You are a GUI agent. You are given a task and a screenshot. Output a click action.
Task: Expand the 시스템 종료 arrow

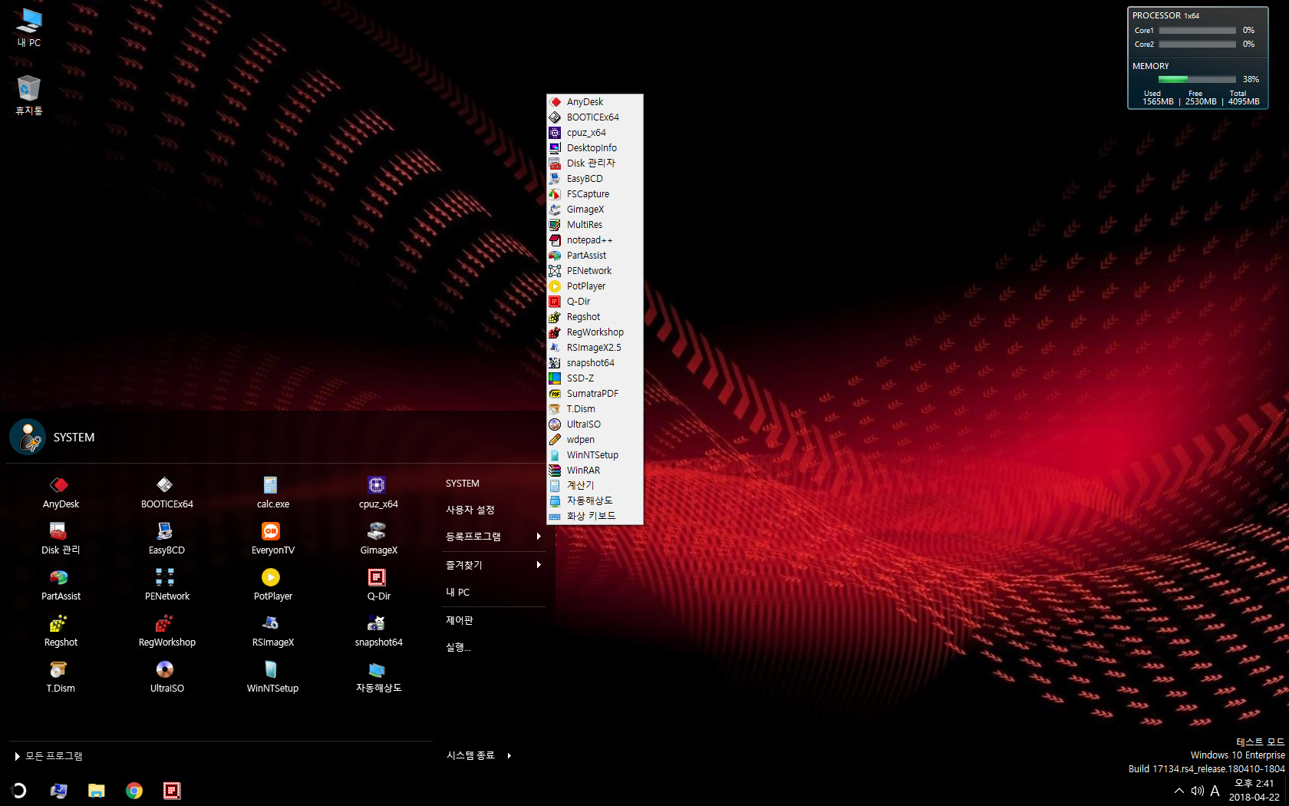click(x=509, y=756)
